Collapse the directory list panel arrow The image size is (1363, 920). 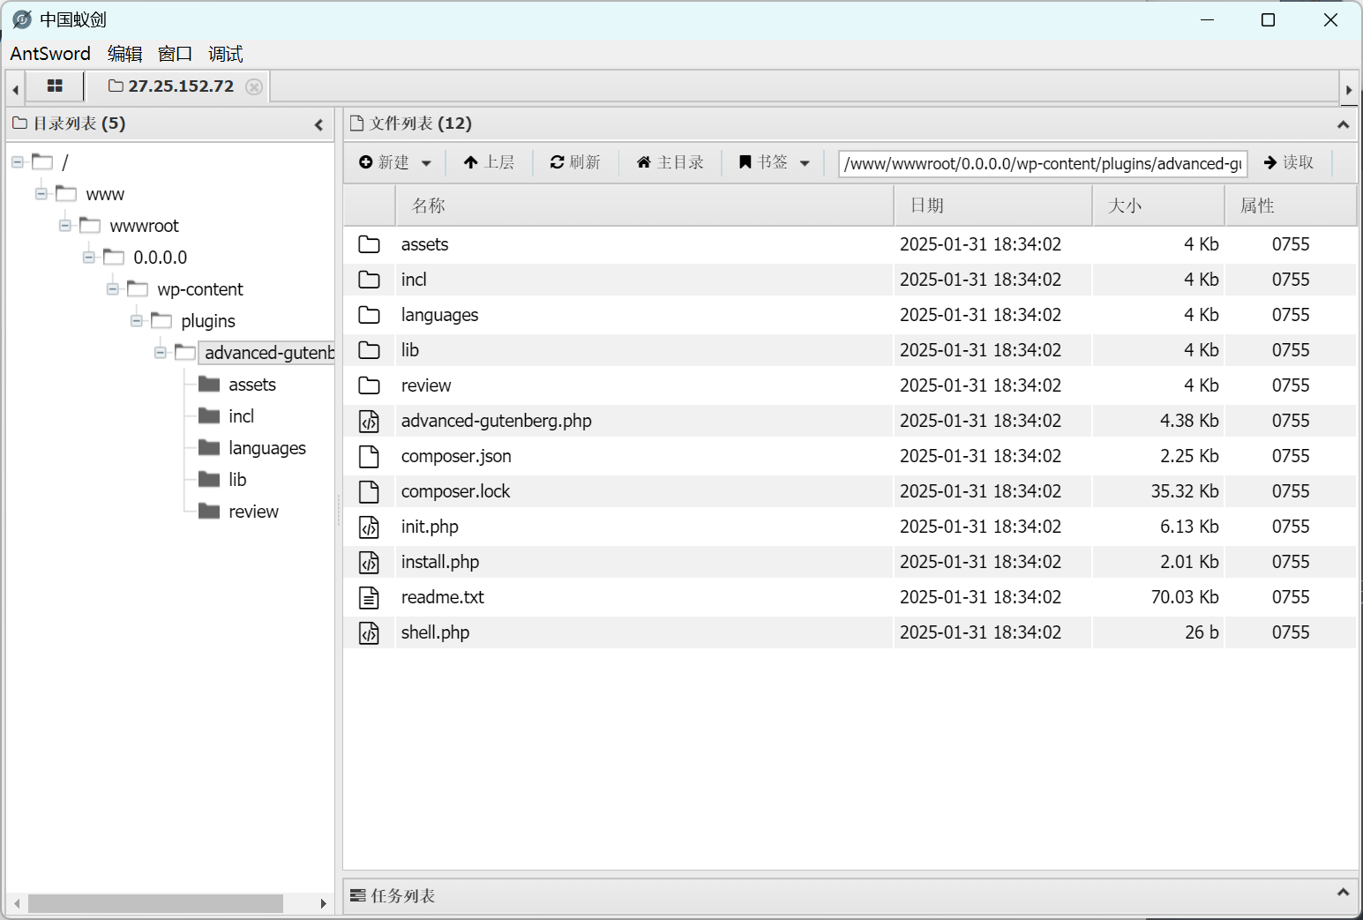tap(318, 124)
